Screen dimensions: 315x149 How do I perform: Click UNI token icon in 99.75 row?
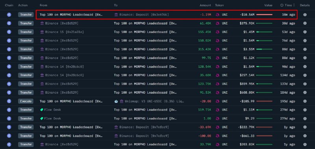tap(217, 58)
